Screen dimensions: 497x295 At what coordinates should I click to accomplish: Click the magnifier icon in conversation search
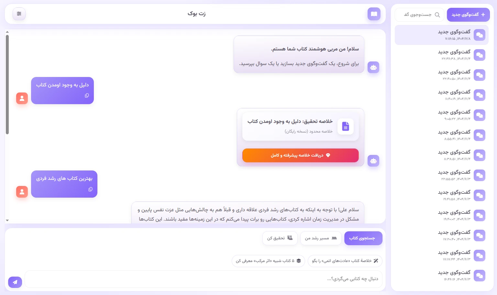click(x=437, y=15)
